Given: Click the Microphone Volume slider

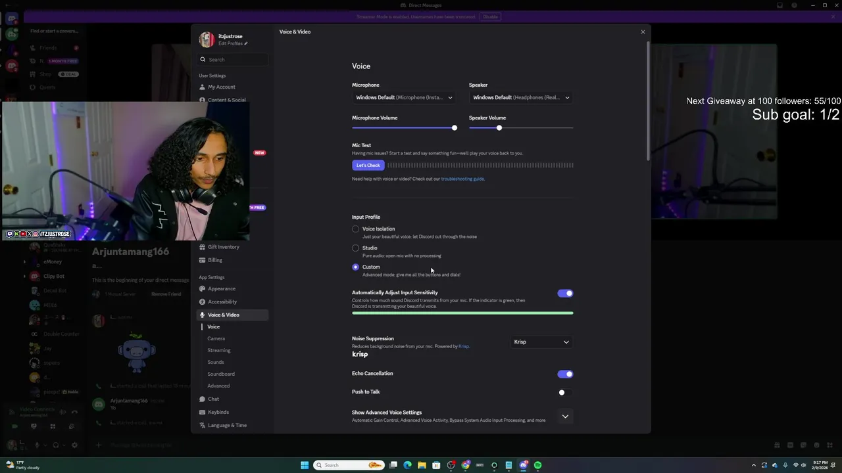Looking at the screenshot, I should click(x=403, y=128).
